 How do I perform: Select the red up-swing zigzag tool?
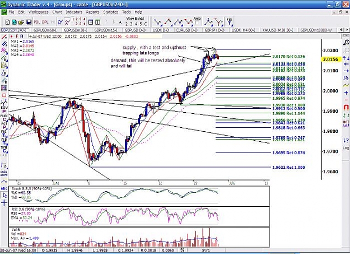(x=168, y=22)
